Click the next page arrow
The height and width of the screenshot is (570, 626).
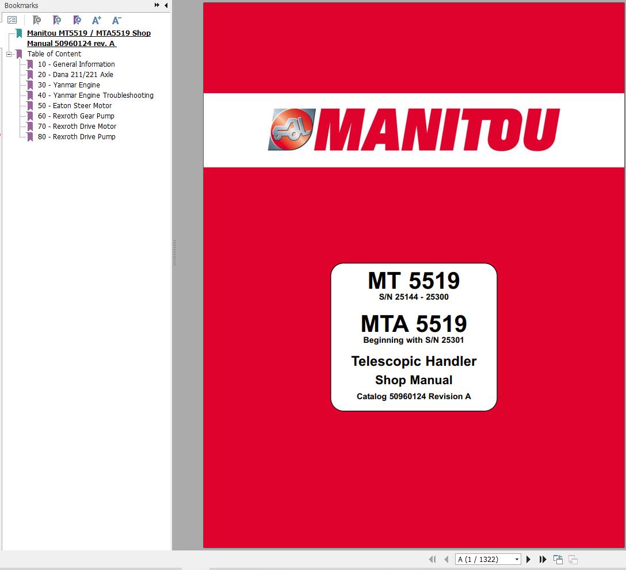(529, 558)
